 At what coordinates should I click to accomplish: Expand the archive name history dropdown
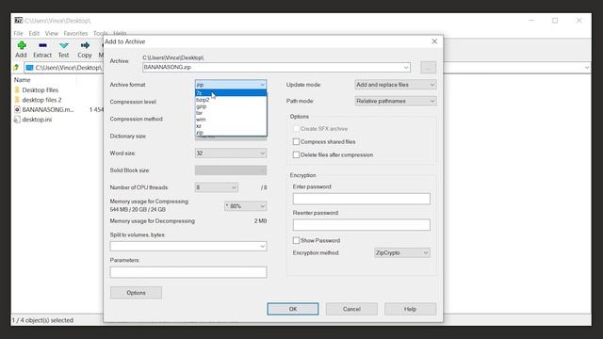pyautogui.click(x=406, y=67)
